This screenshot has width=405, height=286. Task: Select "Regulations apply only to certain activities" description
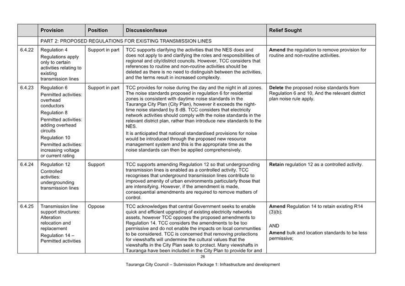click(61, 68)
